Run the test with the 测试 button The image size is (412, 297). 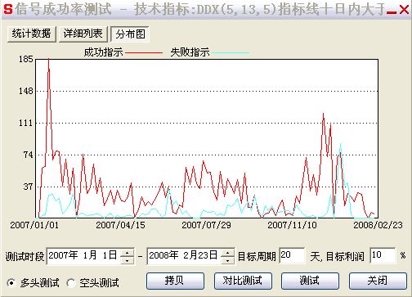click(310, 281)
